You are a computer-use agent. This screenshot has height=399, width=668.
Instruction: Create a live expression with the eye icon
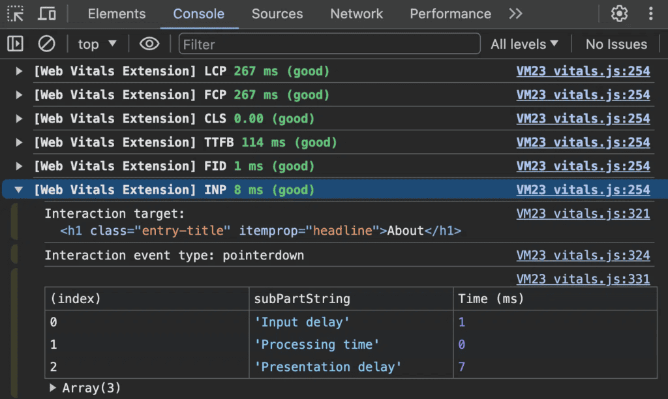149,44
